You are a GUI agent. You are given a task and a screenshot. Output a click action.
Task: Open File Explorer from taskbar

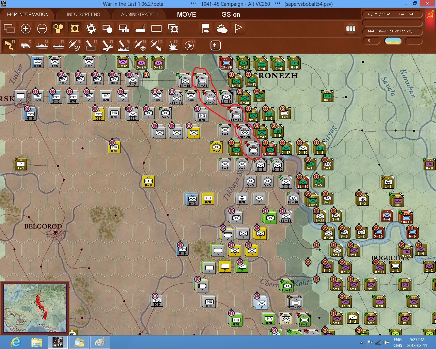click(x=37, y=342)
